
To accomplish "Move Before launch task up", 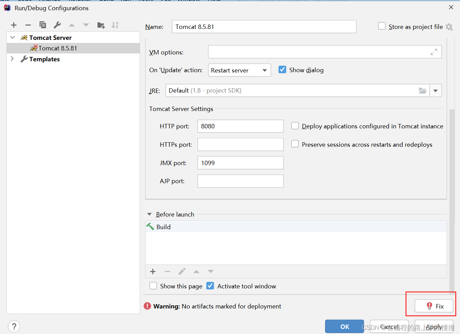I will click(196, 271).
